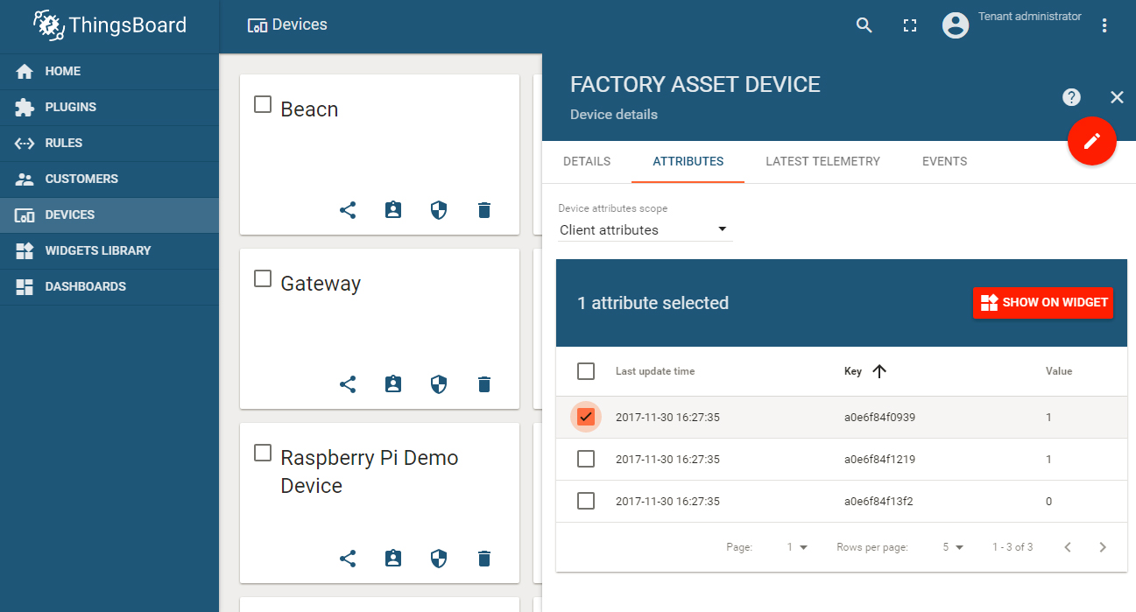Image resolution: width=1136 pixels, height=612 pixels.
Task: Click the red edit pencil button
Action: point(1092,141)
